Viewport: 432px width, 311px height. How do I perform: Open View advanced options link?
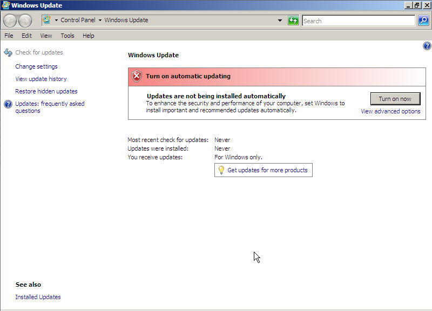click(390, 111)
